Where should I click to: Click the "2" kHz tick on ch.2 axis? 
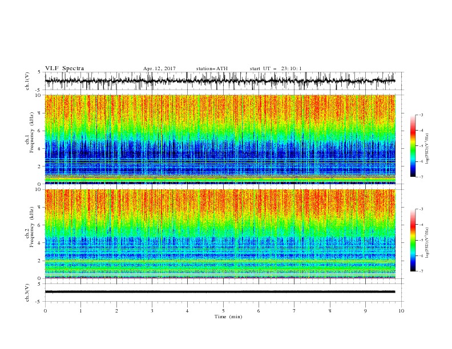coord(39,261)
